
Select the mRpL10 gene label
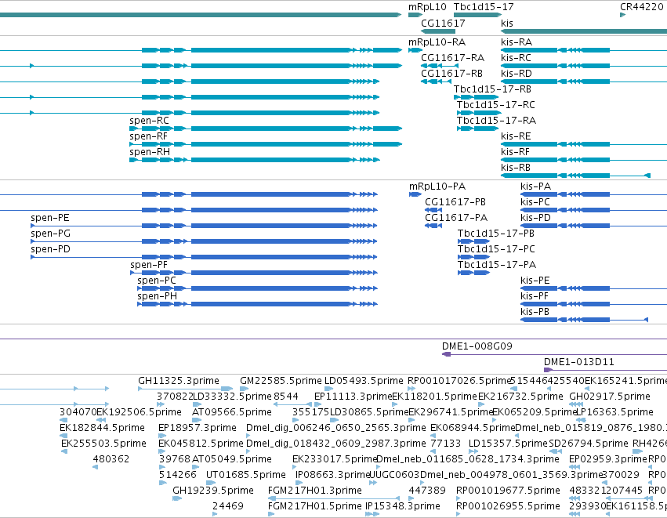coord(427,7)
